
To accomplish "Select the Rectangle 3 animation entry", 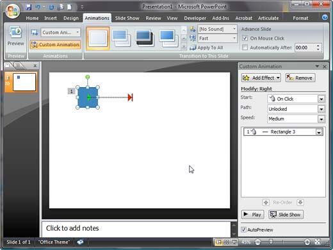I will tap(283, 132).
